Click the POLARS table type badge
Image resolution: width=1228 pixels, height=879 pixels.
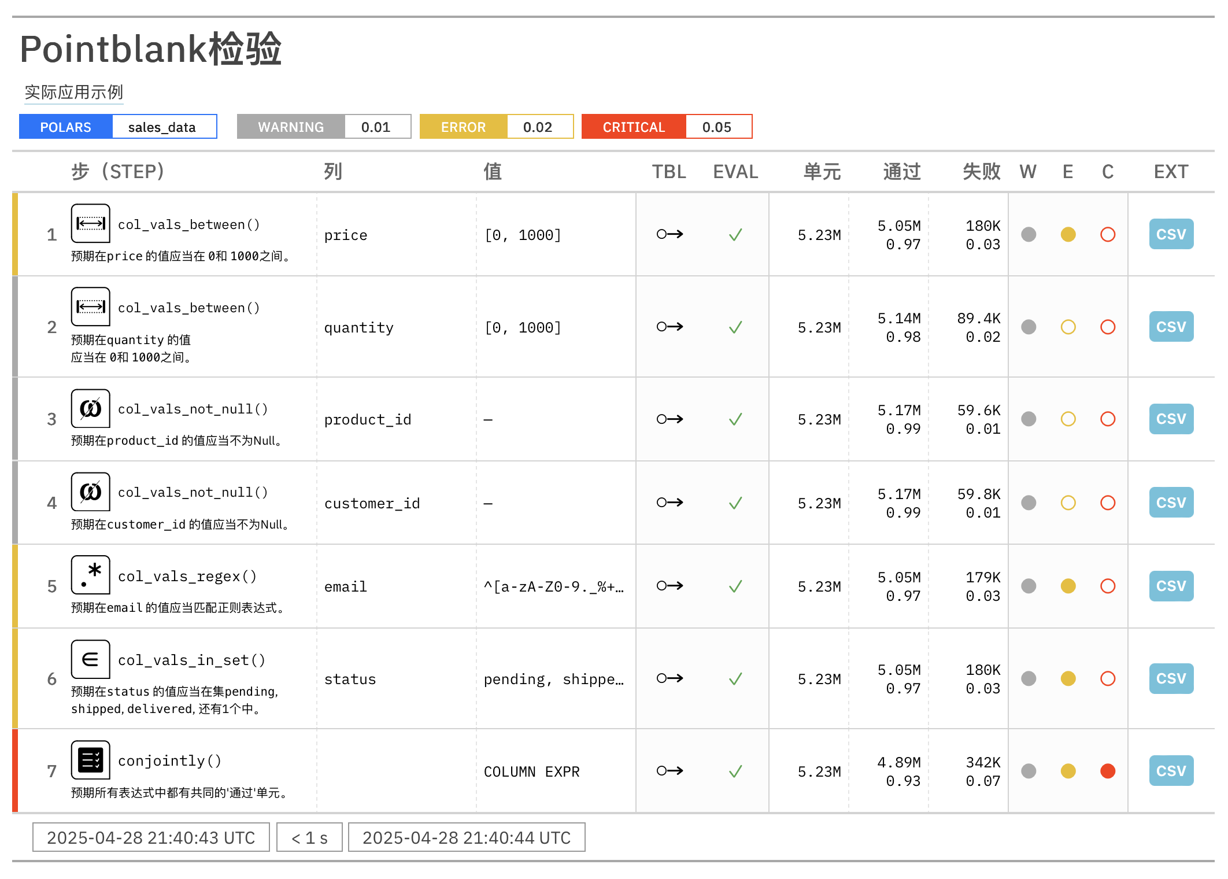[66, 127]
